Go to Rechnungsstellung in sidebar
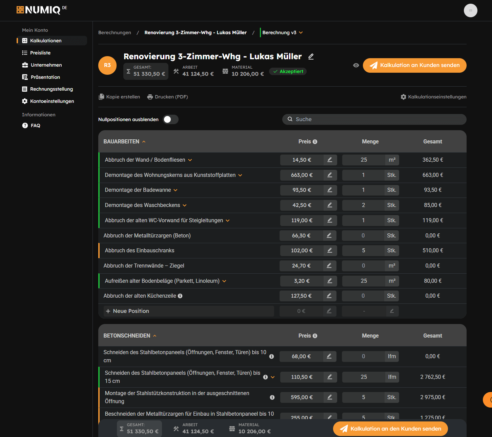492x437 pixels. pos(52,89)
